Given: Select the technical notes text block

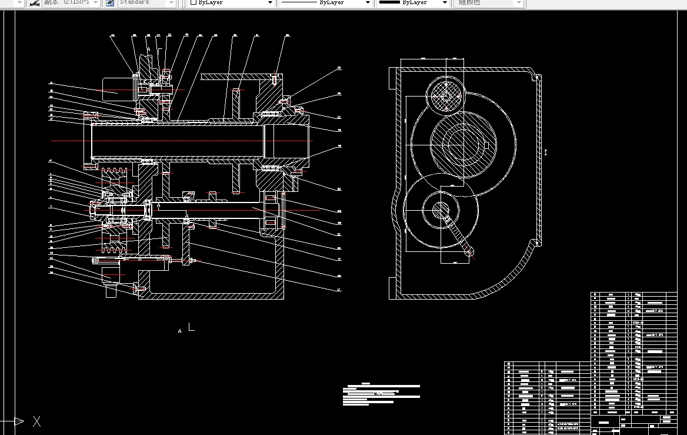Looking at the screenshot, I should click(x=381, y=394).
